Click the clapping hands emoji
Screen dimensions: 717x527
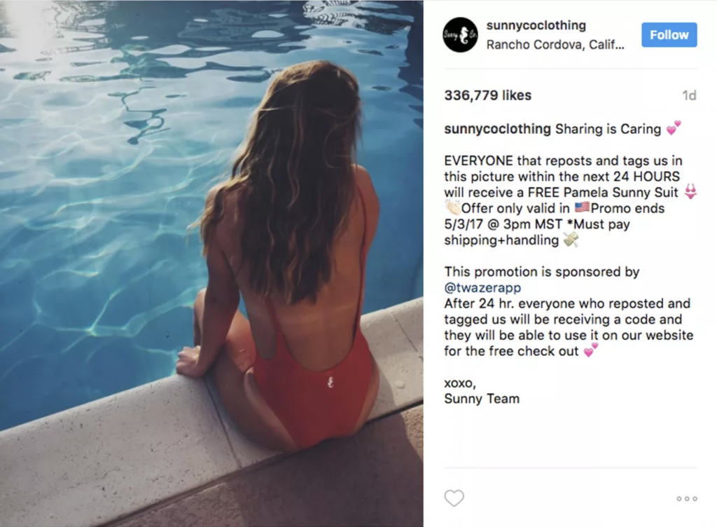[x=452, y=207]
